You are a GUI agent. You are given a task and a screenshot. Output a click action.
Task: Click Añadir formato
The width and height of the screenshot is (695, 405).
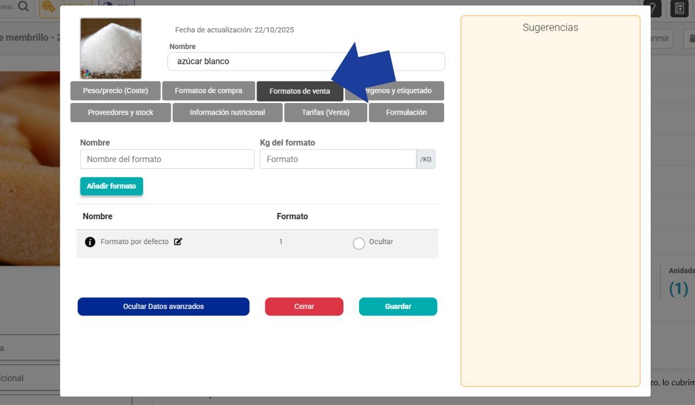[x=111, y=186]
